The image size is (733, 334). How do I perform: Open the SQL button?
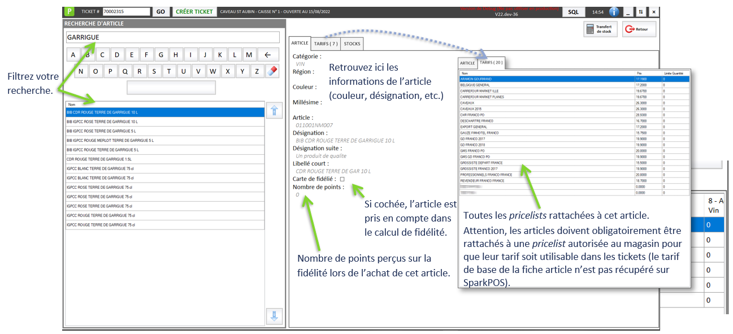(x=573, y=11)
